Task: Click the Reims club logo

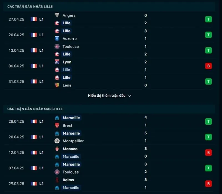Action: pos(57,180)
